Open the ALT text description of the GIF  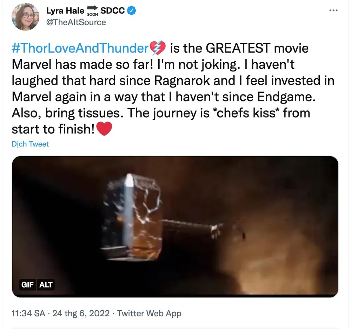[x=46, y=285]
